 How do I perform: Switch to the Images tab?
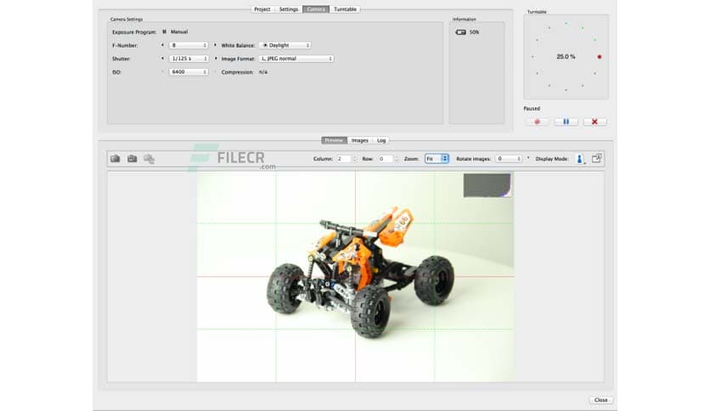click(360, 140)
